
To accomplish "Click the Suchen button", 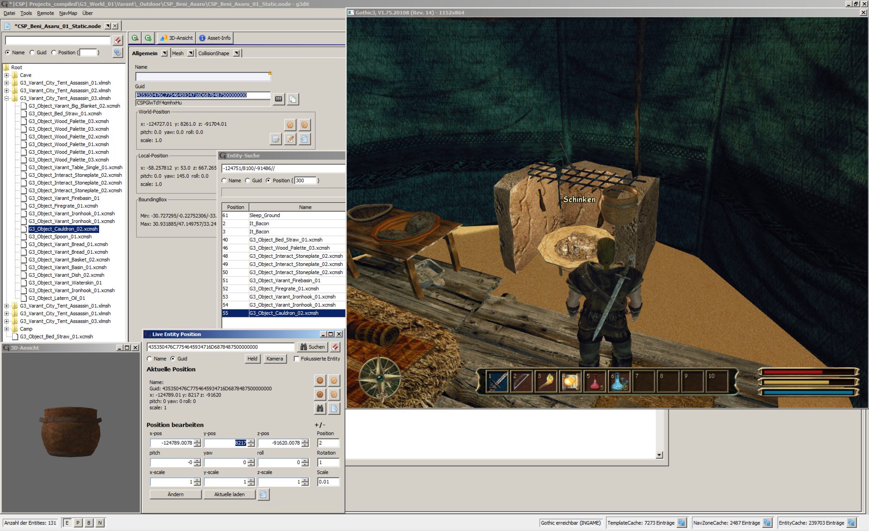I will pyautogui.click(x=312, y=347).
